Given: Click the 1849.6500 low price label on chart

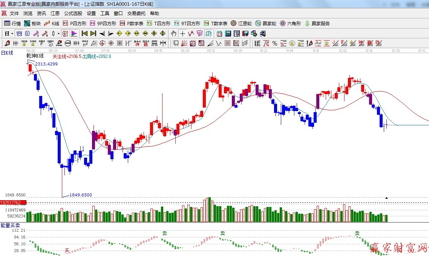Looking at the screenshot, I should coord(80,195).
